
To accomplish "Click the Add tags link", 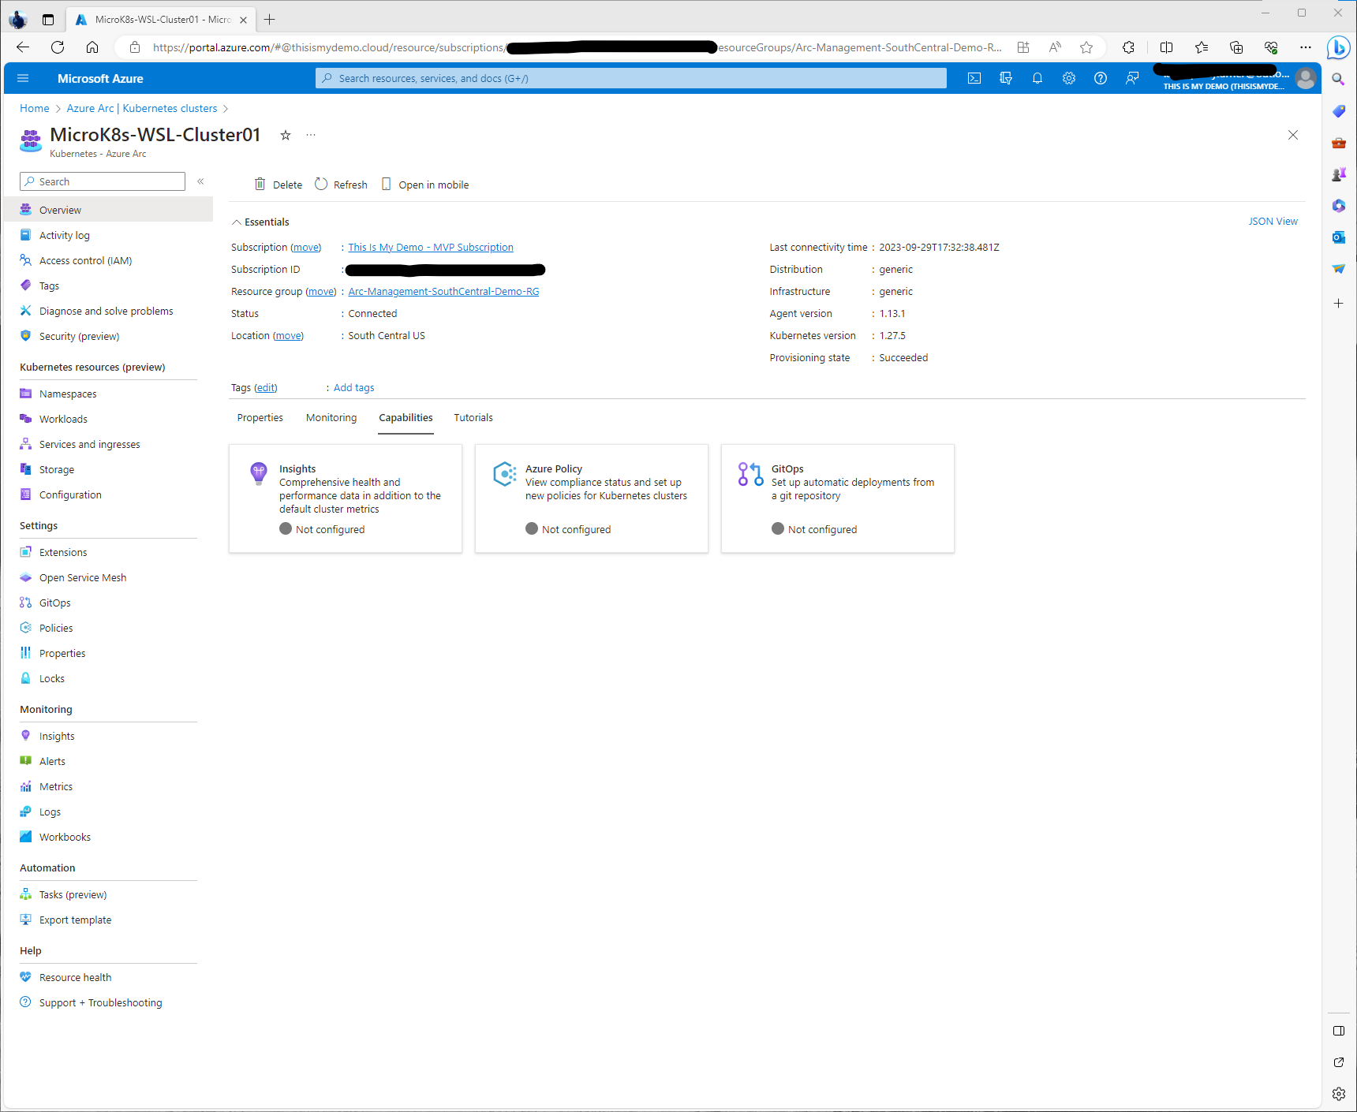I will pos(353,388).
